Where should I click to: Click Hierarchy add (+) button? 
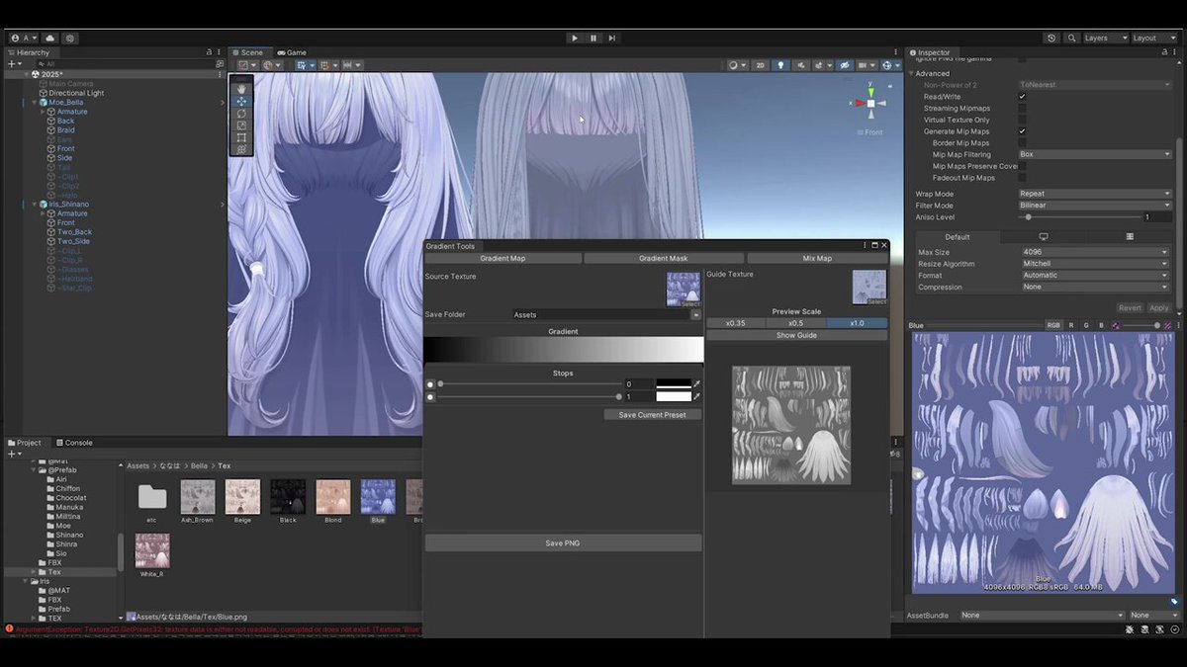pos(11,63)
